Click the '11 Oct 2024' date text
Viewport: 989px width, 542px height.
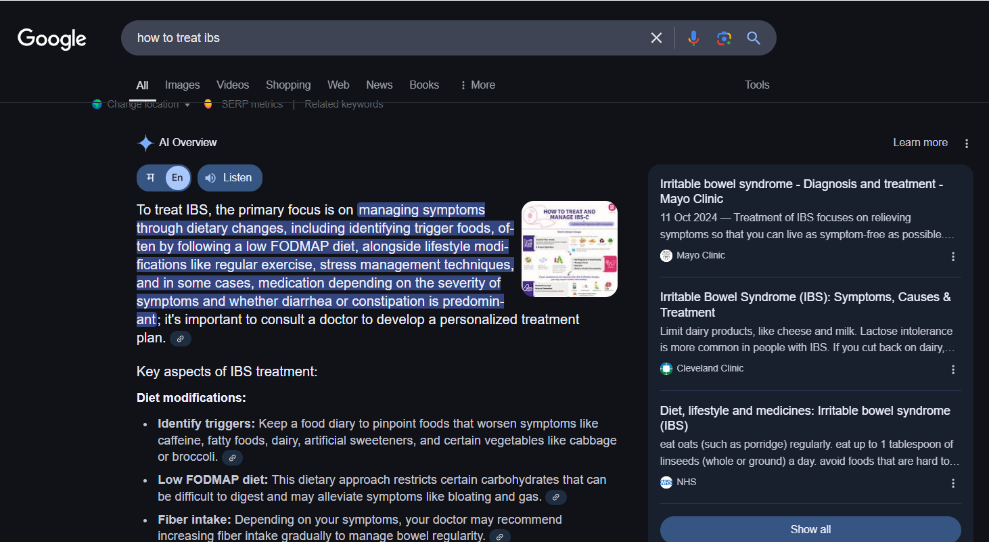coord(690,218)
